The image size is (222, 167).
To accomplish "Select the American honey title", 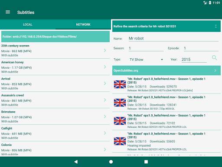I will (x=12, y=62).
